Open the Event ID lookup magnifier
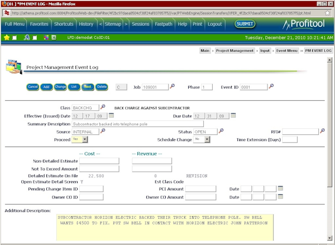This screenshot has width=335, height=245. [271, 86]
